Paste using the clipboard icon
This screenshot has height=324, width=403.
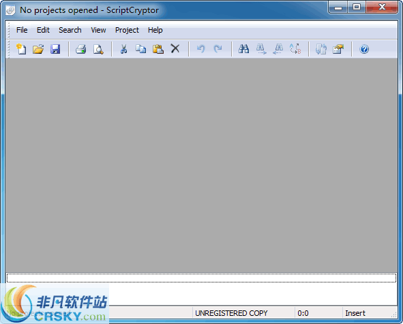[158, 49]
